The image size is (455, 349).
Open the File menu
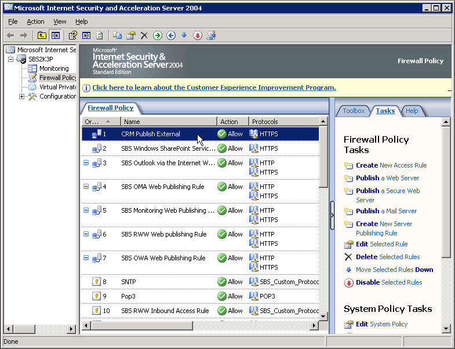[x=13, y=21]
